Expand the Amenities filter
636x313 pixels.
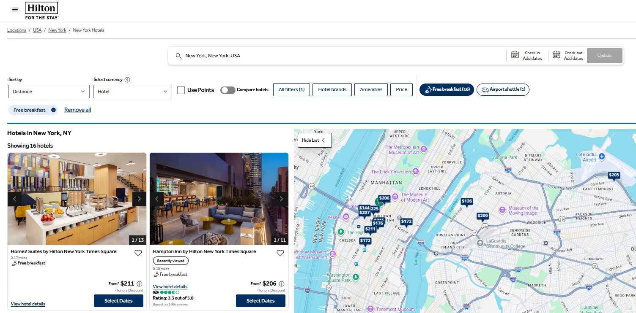[371, 89]
